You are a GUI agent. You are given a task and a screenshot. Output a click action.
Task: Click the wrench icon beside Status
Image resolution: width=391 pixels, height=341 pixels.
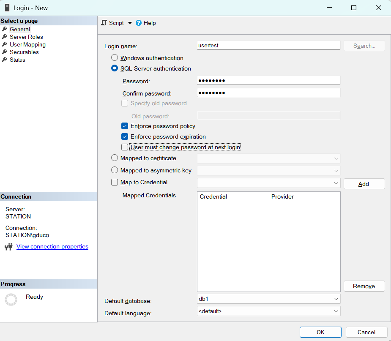(5, 60)
